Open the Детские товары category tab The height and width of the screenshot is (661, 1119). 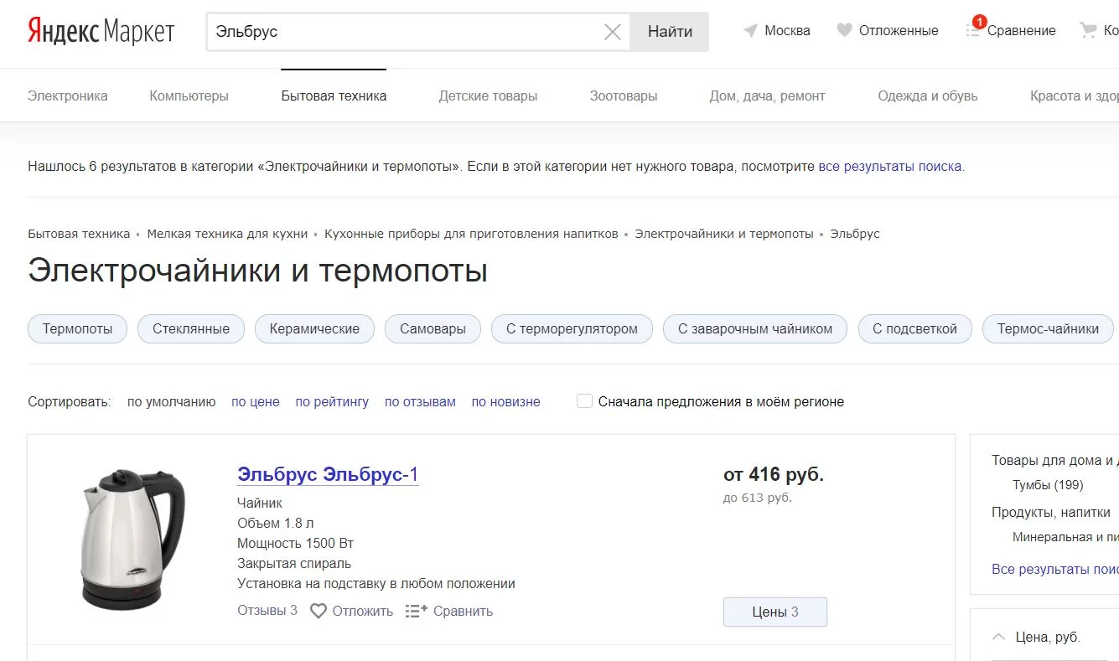pos(488,96)
